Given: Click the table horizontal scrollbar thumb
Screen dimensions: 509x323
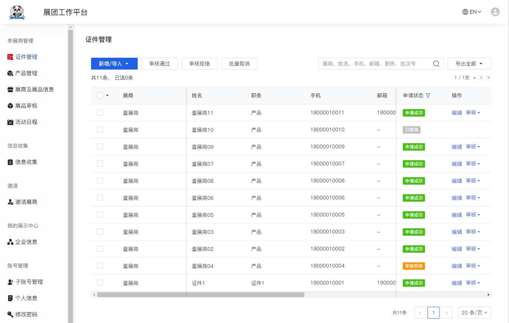Looking at the screenshot, I should tap(200, 295).
